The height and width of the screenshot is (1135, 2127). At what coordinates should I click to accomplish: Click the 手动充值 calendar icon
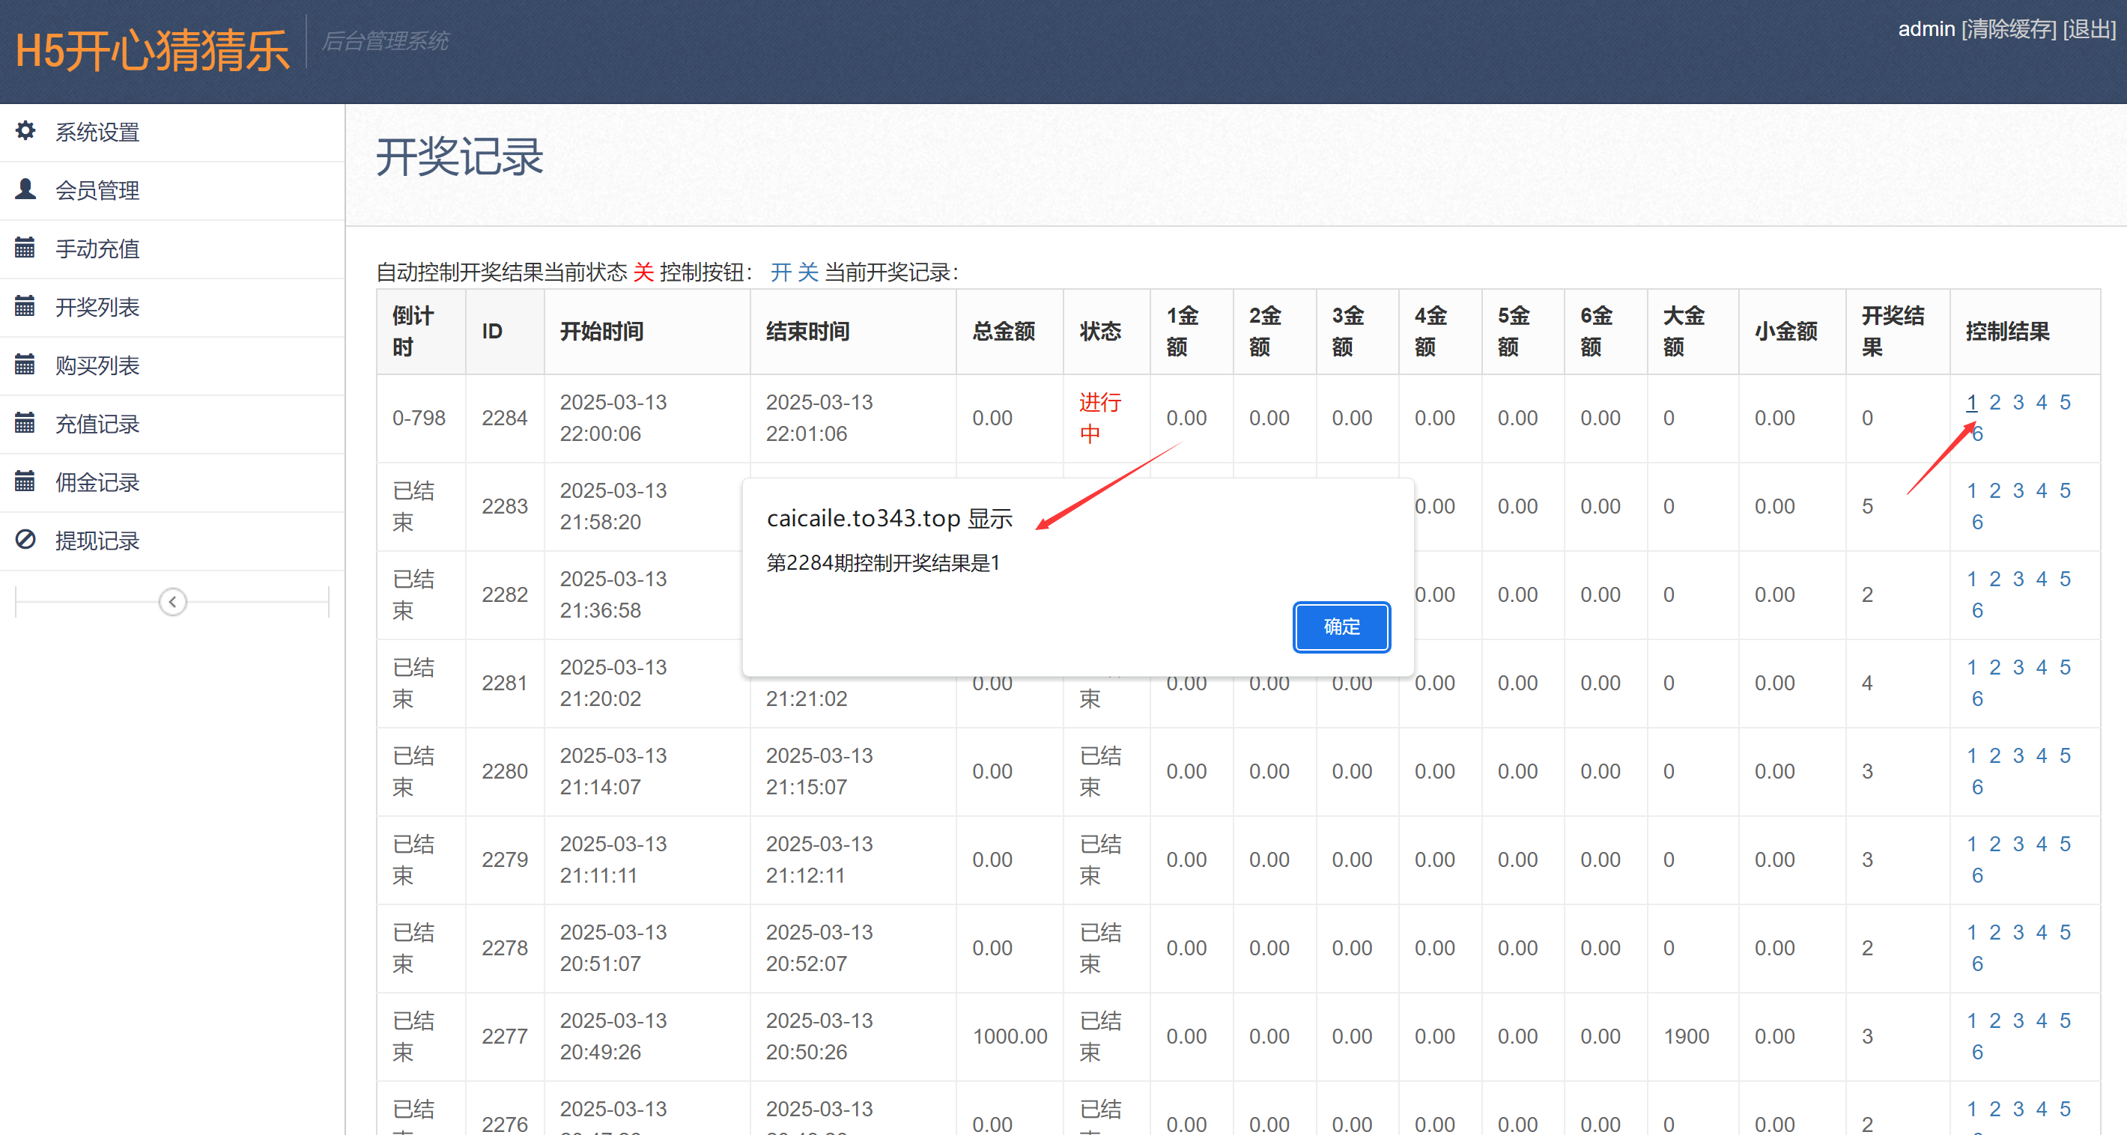(25, 248)
